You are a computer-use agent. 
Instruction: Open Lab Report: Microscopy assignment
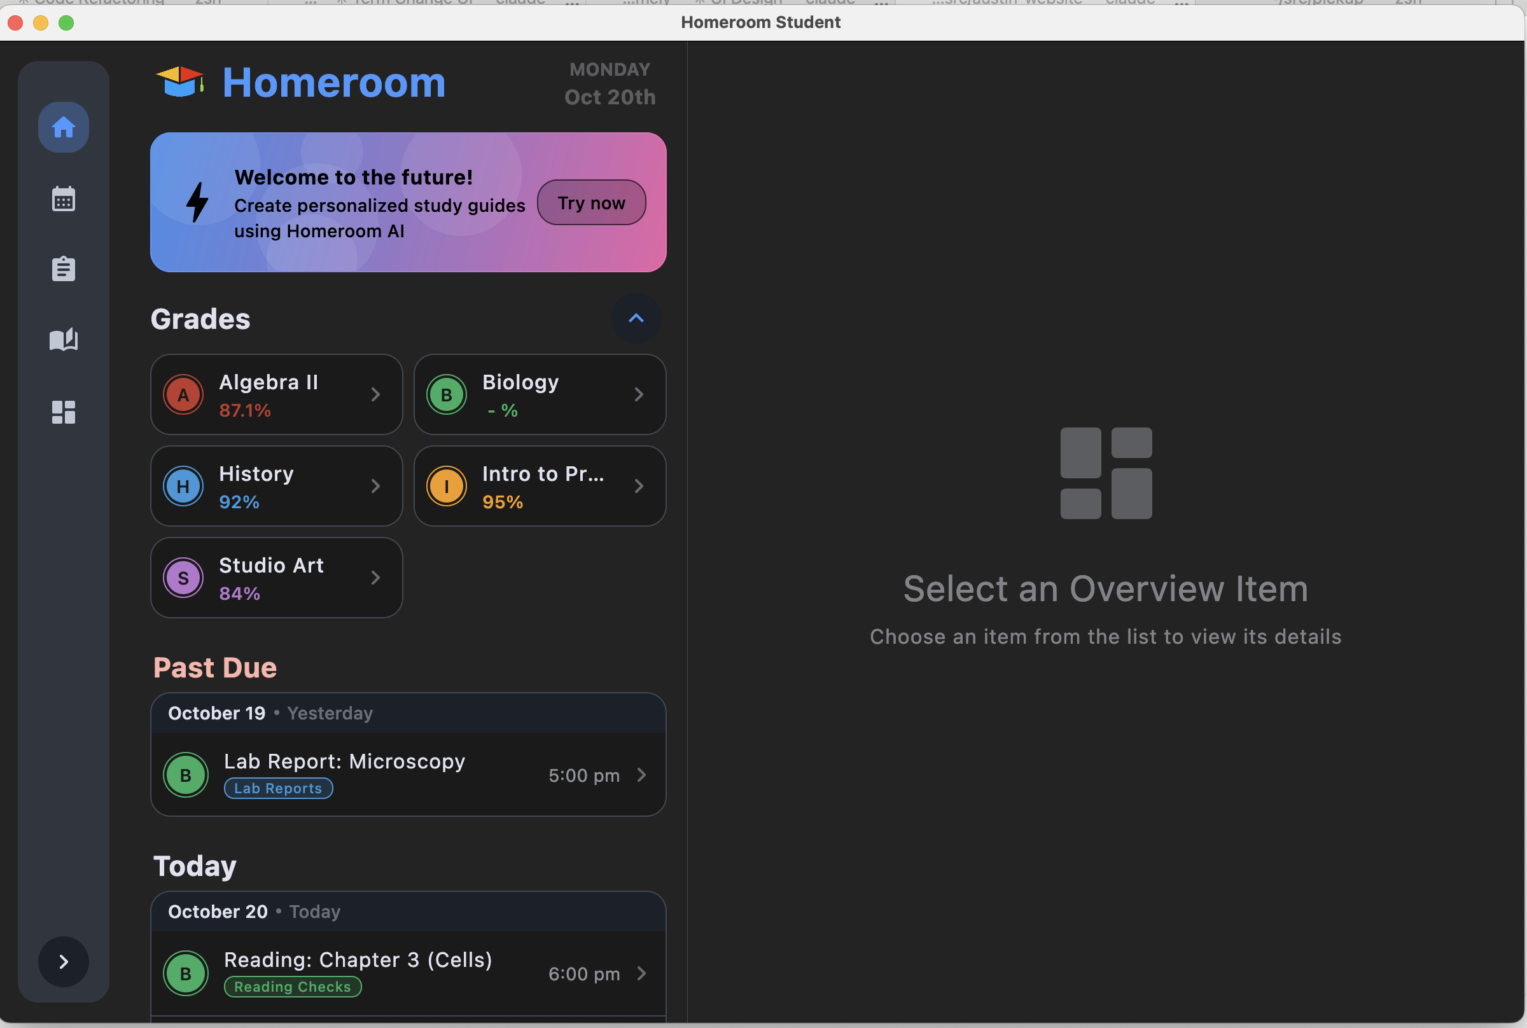(x=408, y=774)
